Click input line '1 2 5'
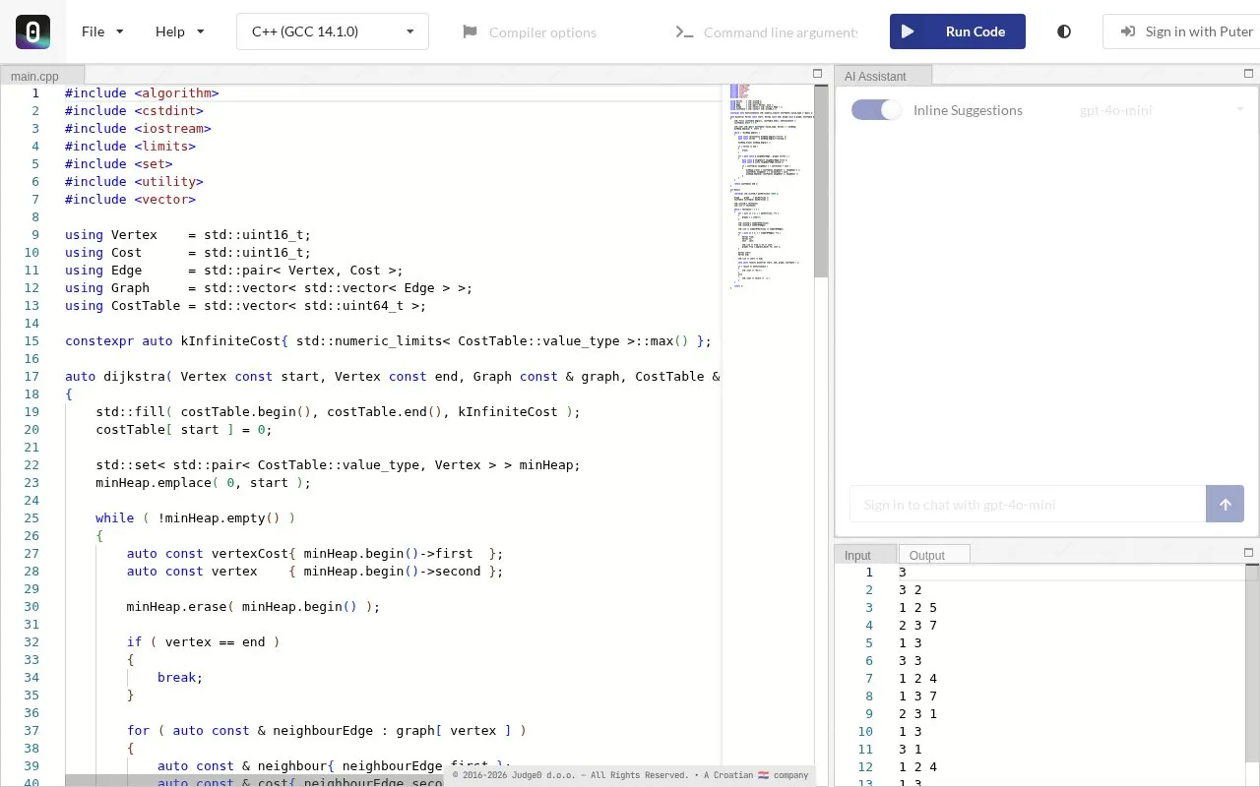Image resolution: width=1260 pixels, height=787 pixels. tap(917, 608)
